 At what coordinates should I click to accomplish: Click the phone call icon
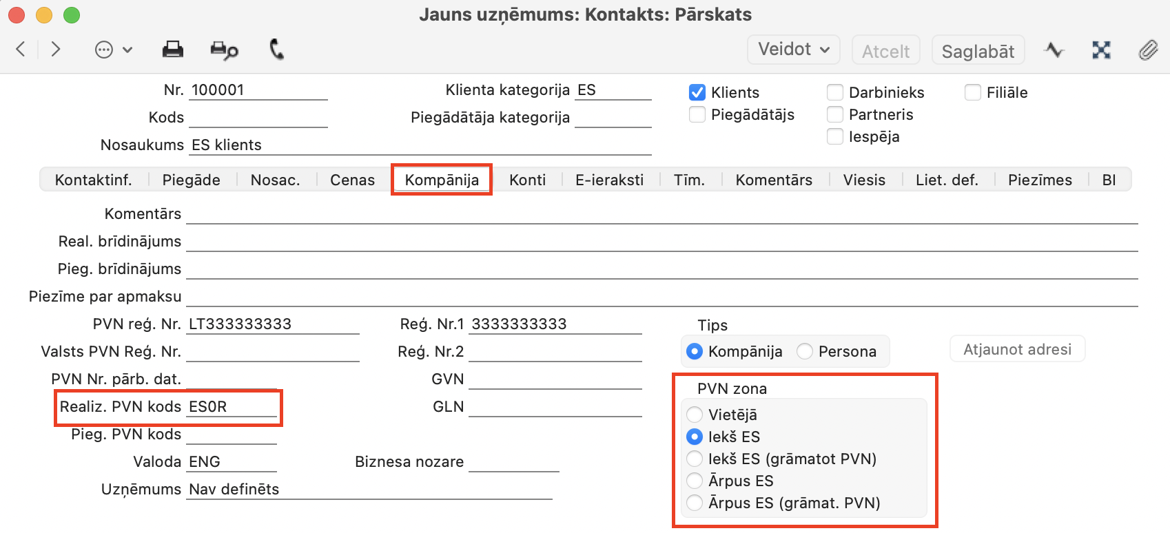[x=277, y=50]
